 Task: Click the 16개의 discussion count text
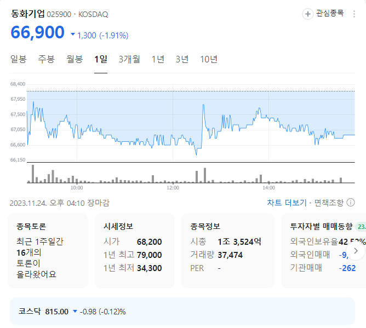29,252
